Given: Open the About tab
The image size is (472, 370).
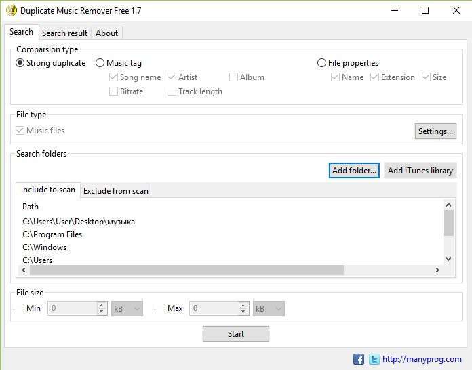Looking at the screenshot, I should coord(106,33).
